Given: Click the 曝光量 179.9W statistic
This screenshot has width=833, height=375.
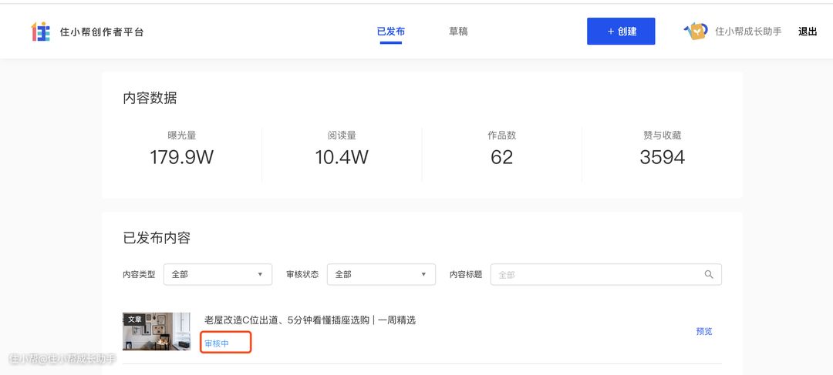Looking at the screenshot, I should (182, 148).
